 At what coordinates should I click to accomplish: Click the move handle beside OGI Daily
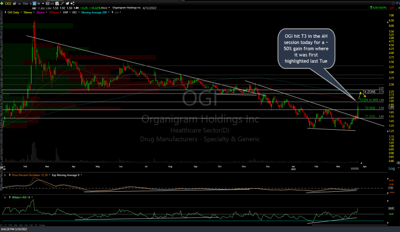(x=5, y=12)
